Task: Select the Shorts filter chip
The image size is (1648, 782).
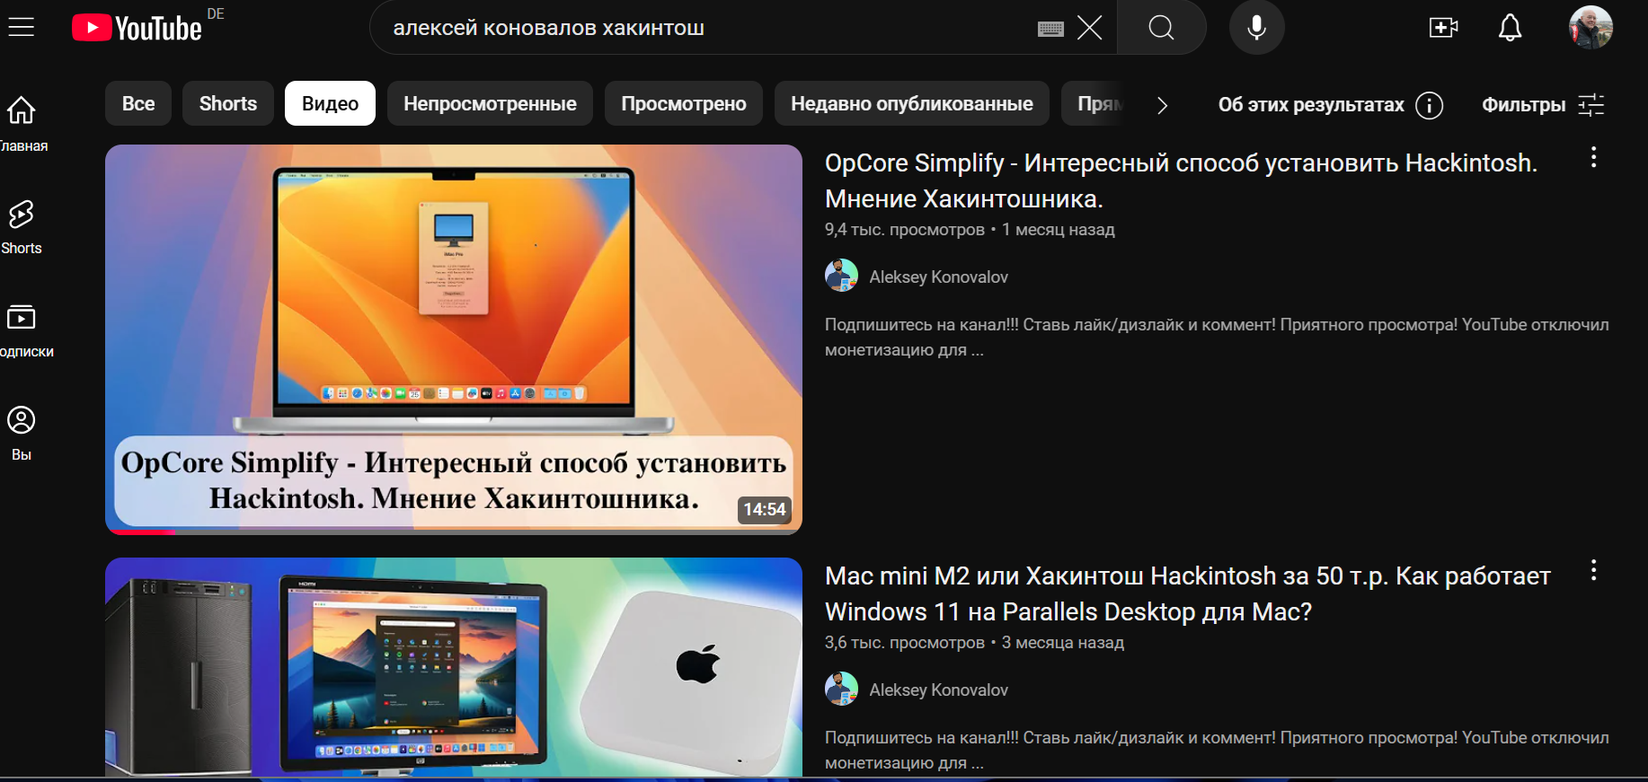Action: 228,103
